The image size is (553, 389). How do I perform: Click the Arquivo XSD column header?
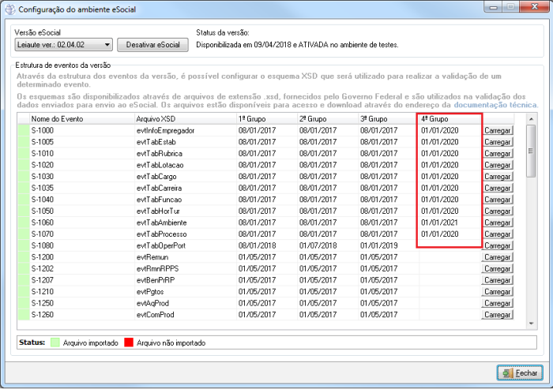(183, 118)
